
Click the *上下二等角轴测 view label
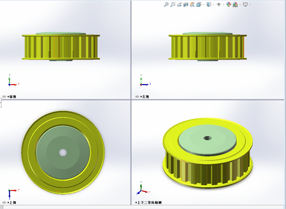(x=148, y=202)
